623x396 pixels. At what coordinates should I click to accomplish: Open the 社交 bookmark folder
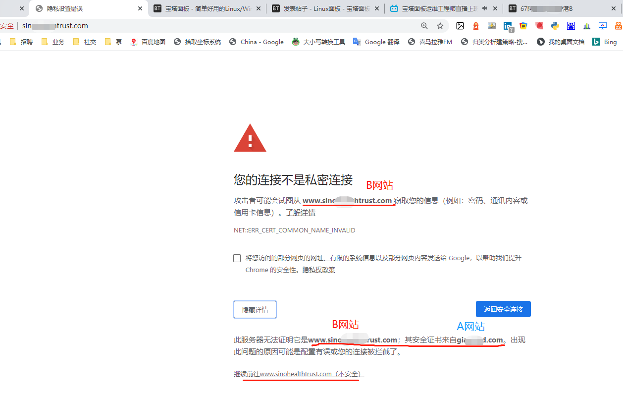tap(85, 42)
